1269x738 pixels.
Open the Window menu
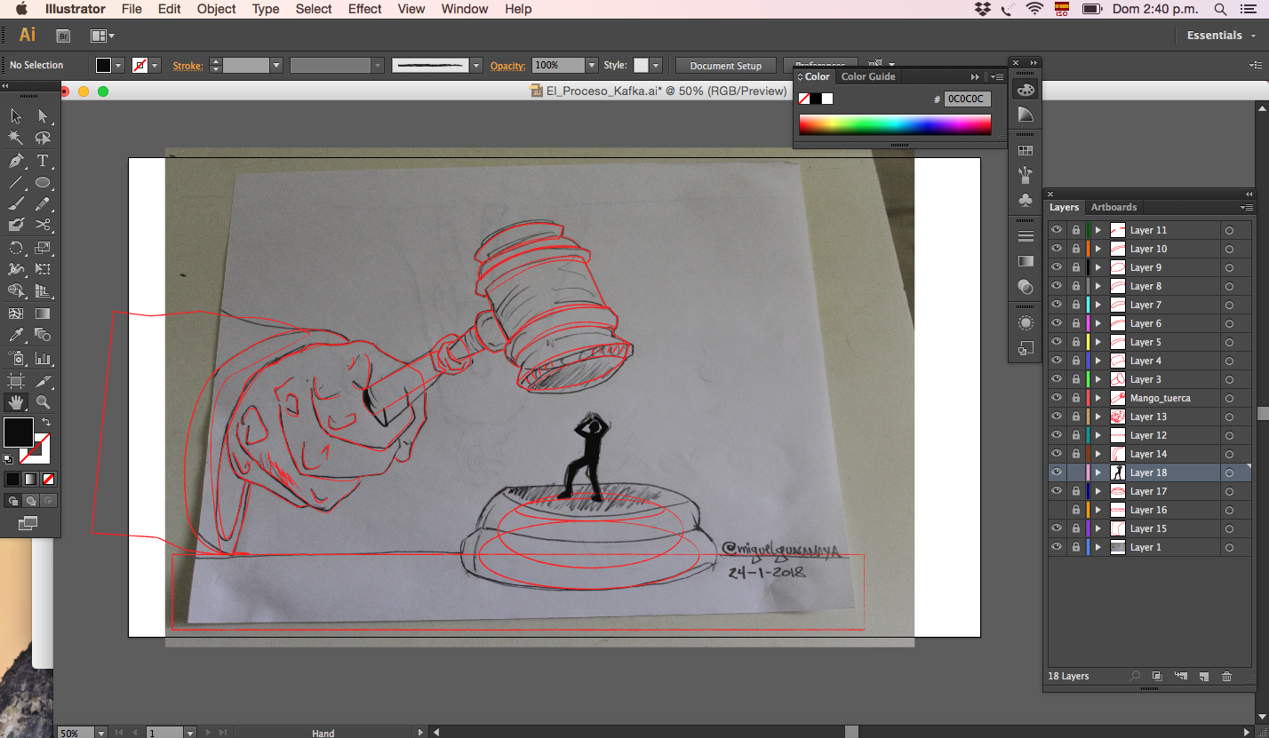(x=464, y=9)
